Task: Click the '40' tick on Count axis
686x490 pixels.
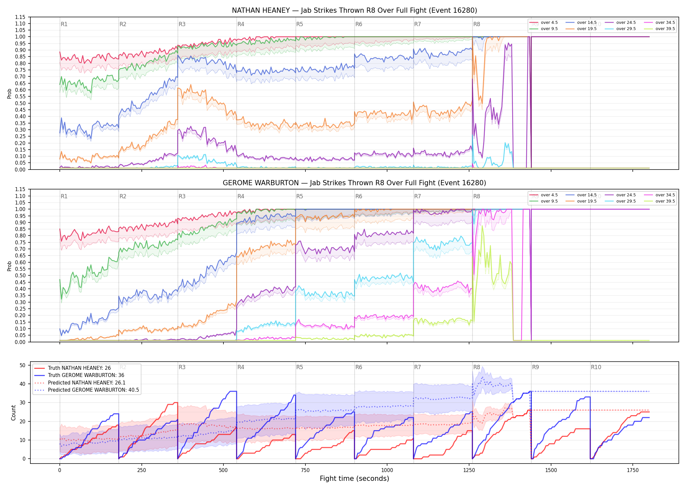Action: coord(23,384)
